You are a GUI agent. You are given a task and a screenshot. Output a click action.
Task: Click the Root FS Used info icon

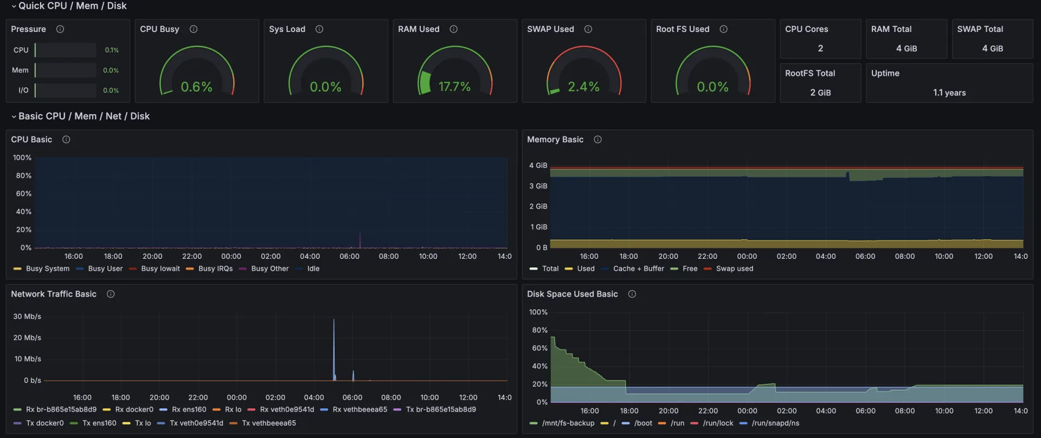pos(724,29)
